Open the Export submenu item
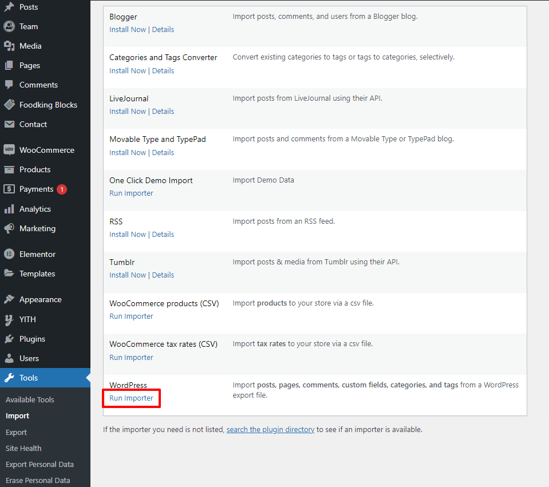Viewport: 549px width, 487px height. (16, 432)
